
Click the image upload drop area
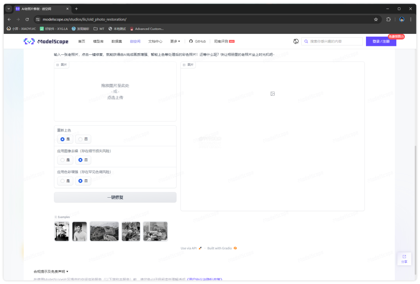[115, 92]
